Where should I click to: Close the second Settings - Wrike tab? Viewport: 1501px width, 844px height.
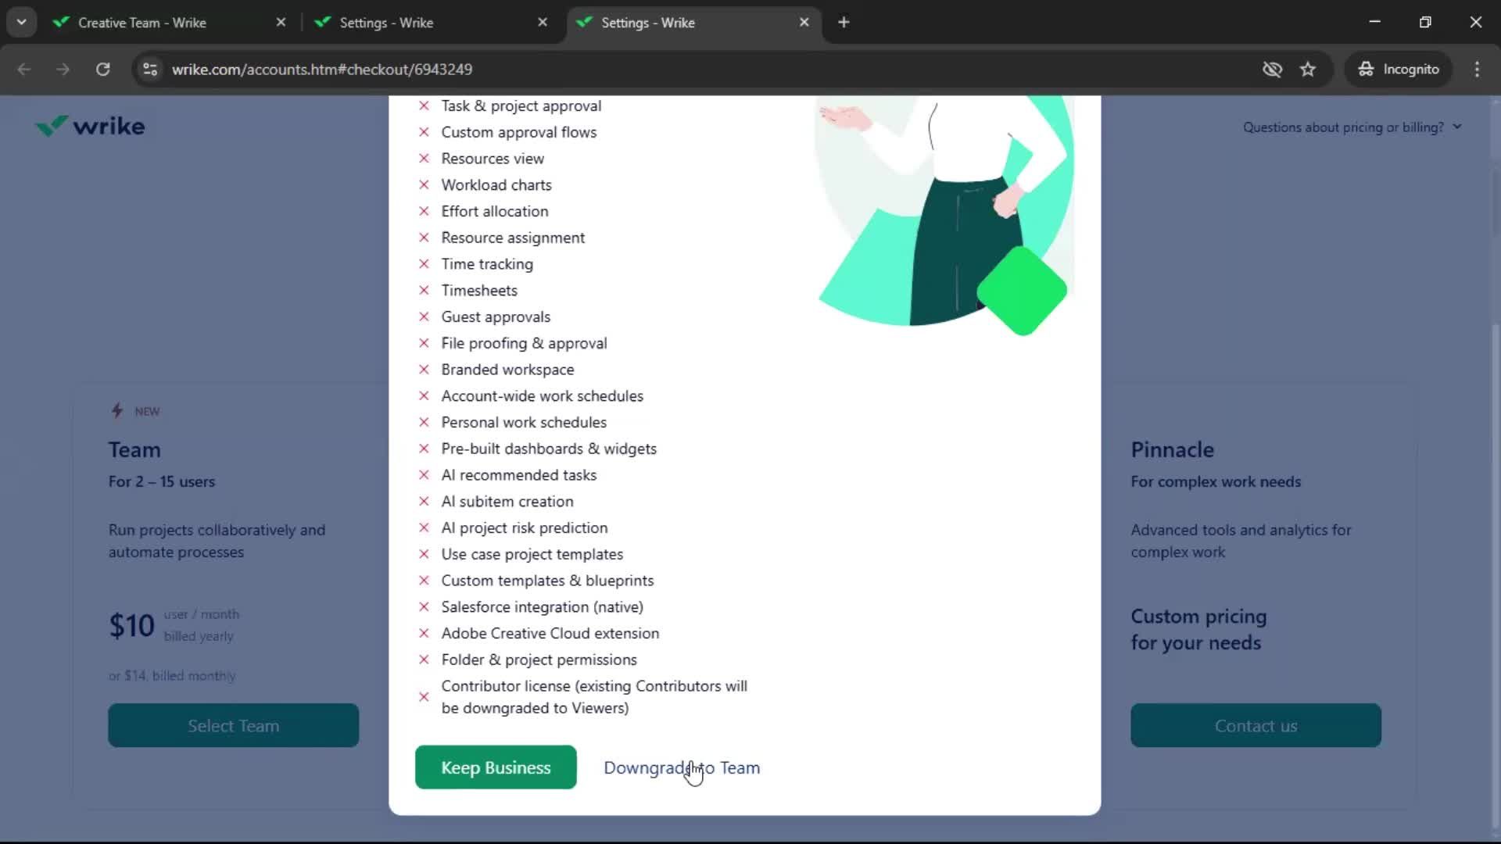click(543, 23)
